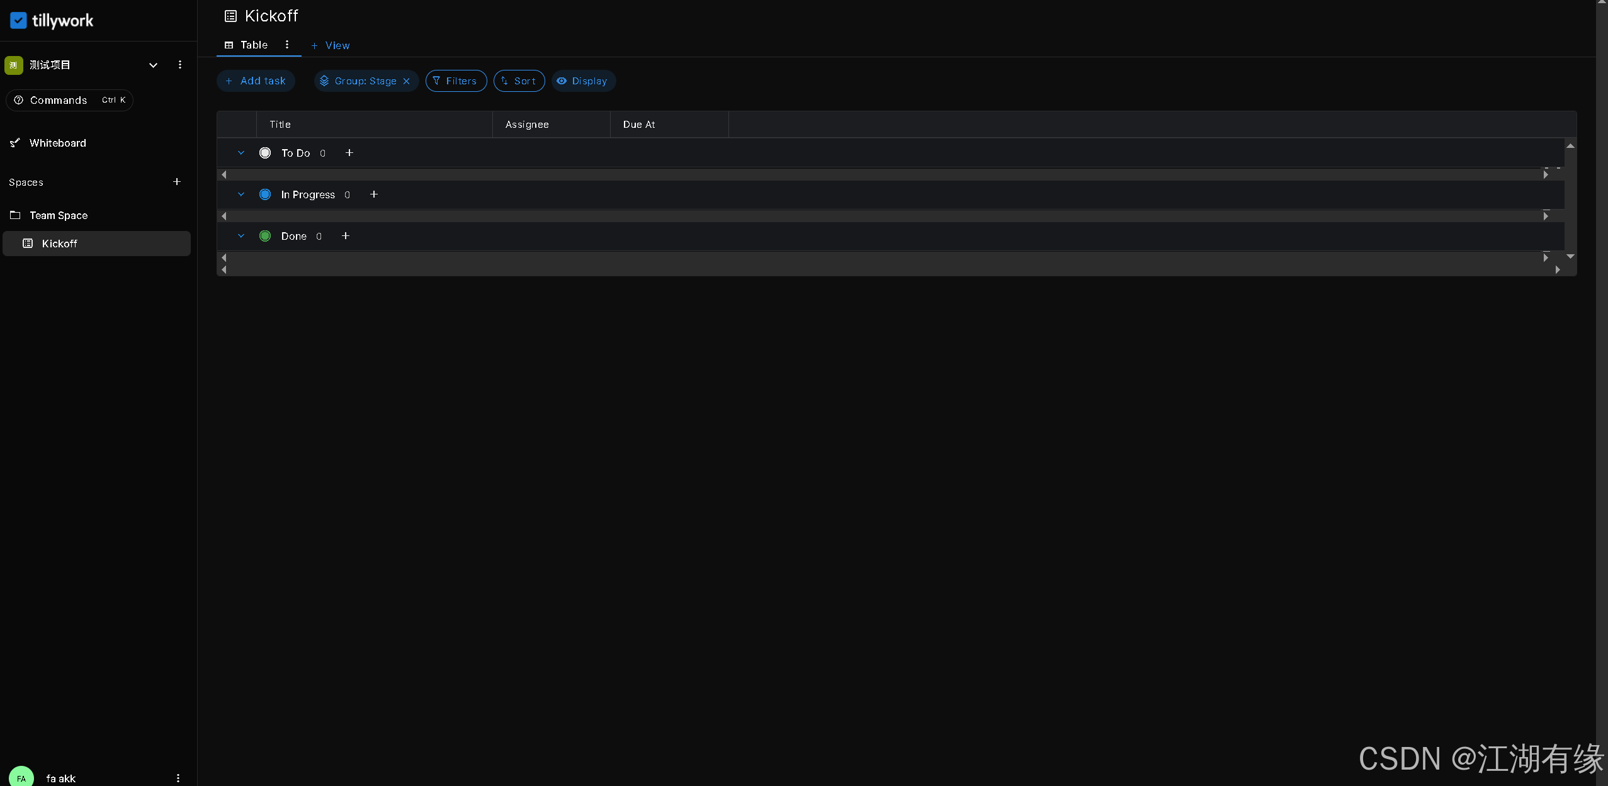The height and width of the screenshot is (786, 1608).
Task: Click the Add task button
Action: 256,81
